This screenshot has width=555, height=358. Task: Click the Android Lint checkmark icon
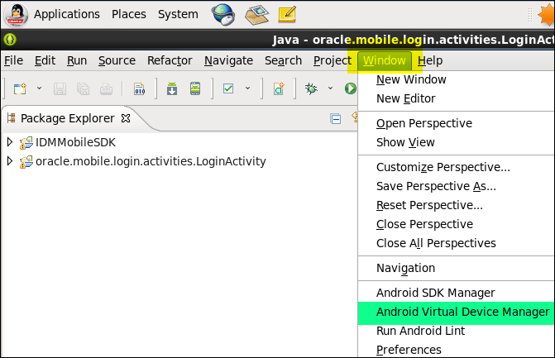(228, 88)
